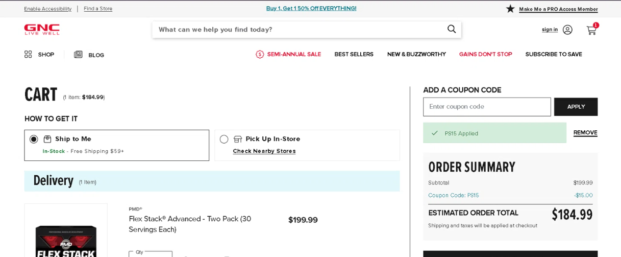
Task: Click the PRO Access star icon
Action: [510, 9]
